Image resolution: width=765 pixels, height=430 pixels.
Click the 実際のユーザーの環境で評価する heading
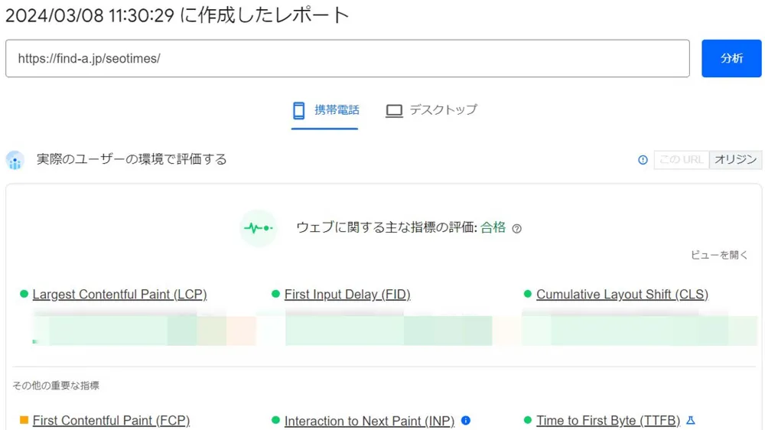click(132, 160)
